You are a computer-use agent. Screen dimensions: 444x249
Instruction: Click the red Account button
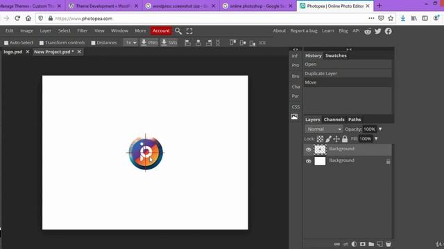(x=161, y=30)
